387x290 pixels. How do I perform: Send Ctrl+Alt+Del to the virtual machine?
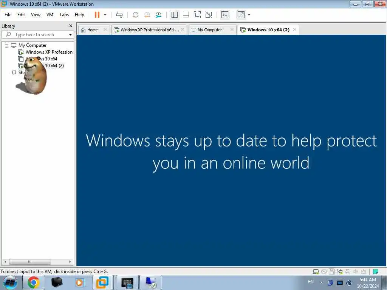tap(119, 15)
